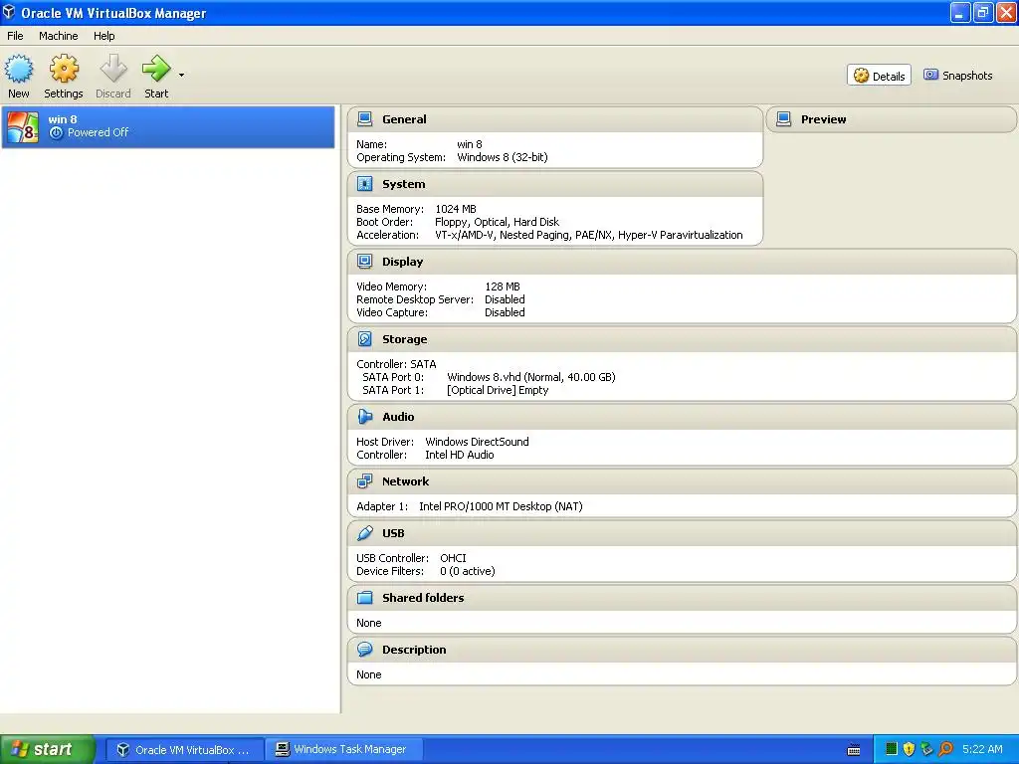The width and height of the screenshot is (1019, 764).
Task: Open the System section header link
Action: 404,184
